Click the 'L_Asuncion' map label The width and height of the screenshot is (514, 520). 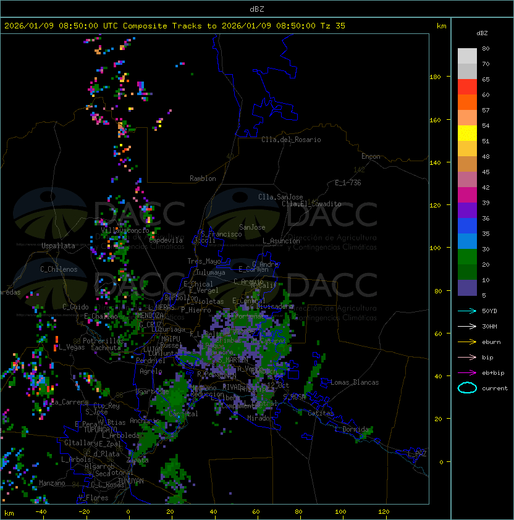point(281,241)
